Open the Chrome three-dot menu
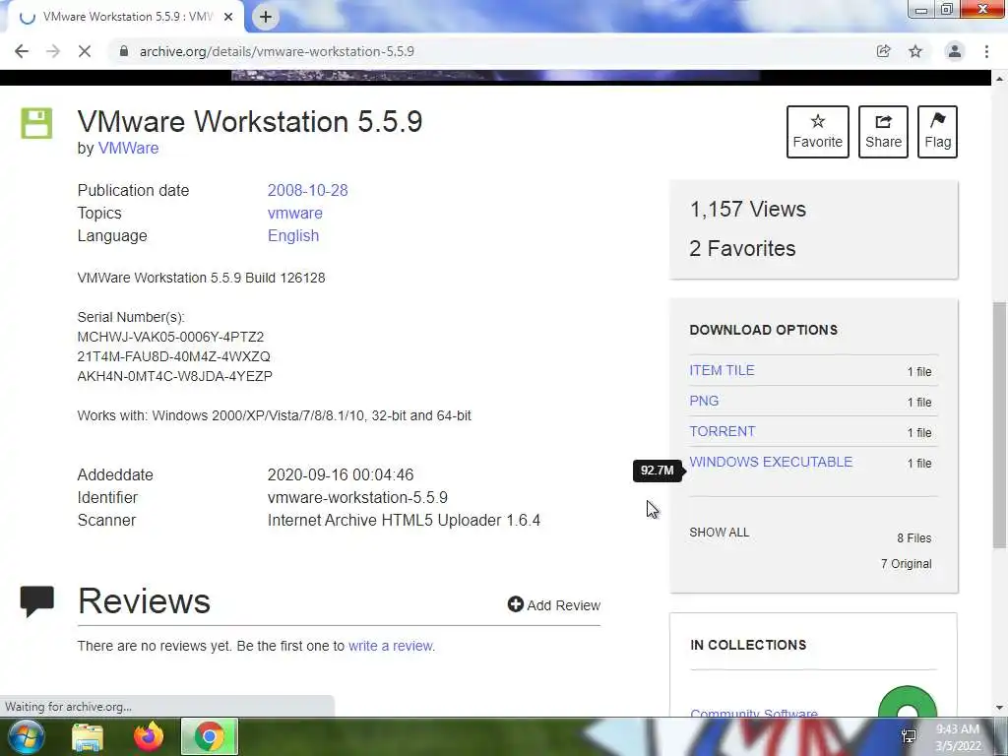Viewport: 1008px width, 756px height. [986, 51]
